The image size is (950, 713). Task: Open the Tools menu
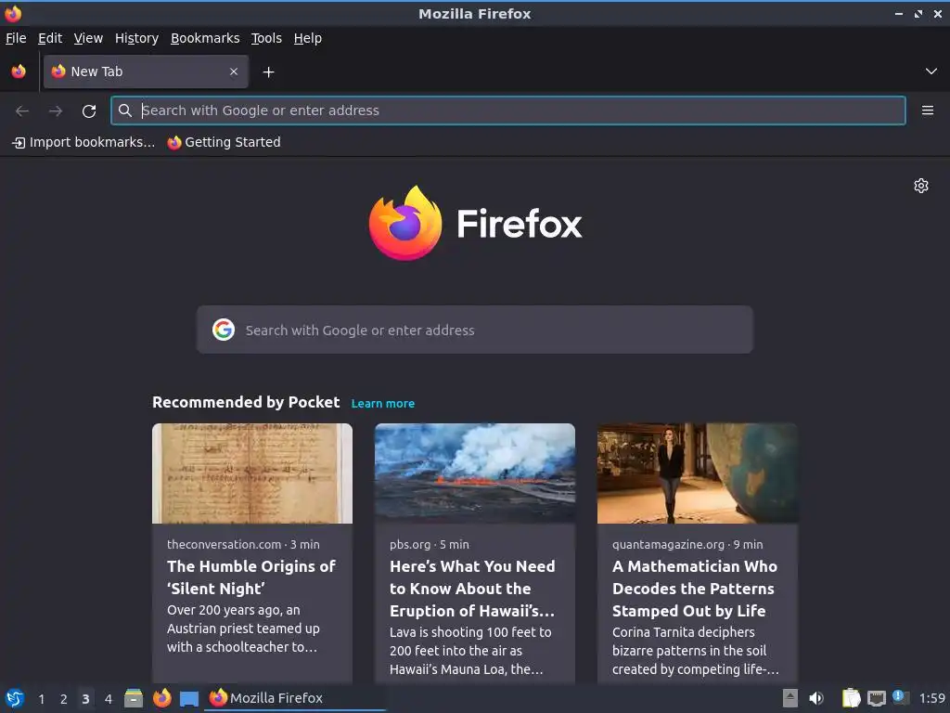(x=266, y=38)
